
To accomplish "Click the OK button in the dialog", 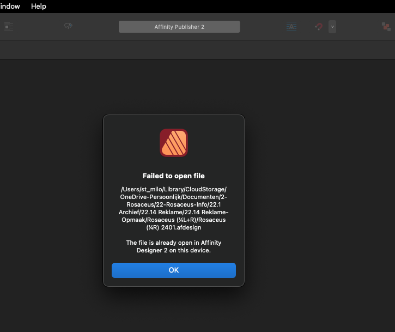I will [x=174, y=270].
